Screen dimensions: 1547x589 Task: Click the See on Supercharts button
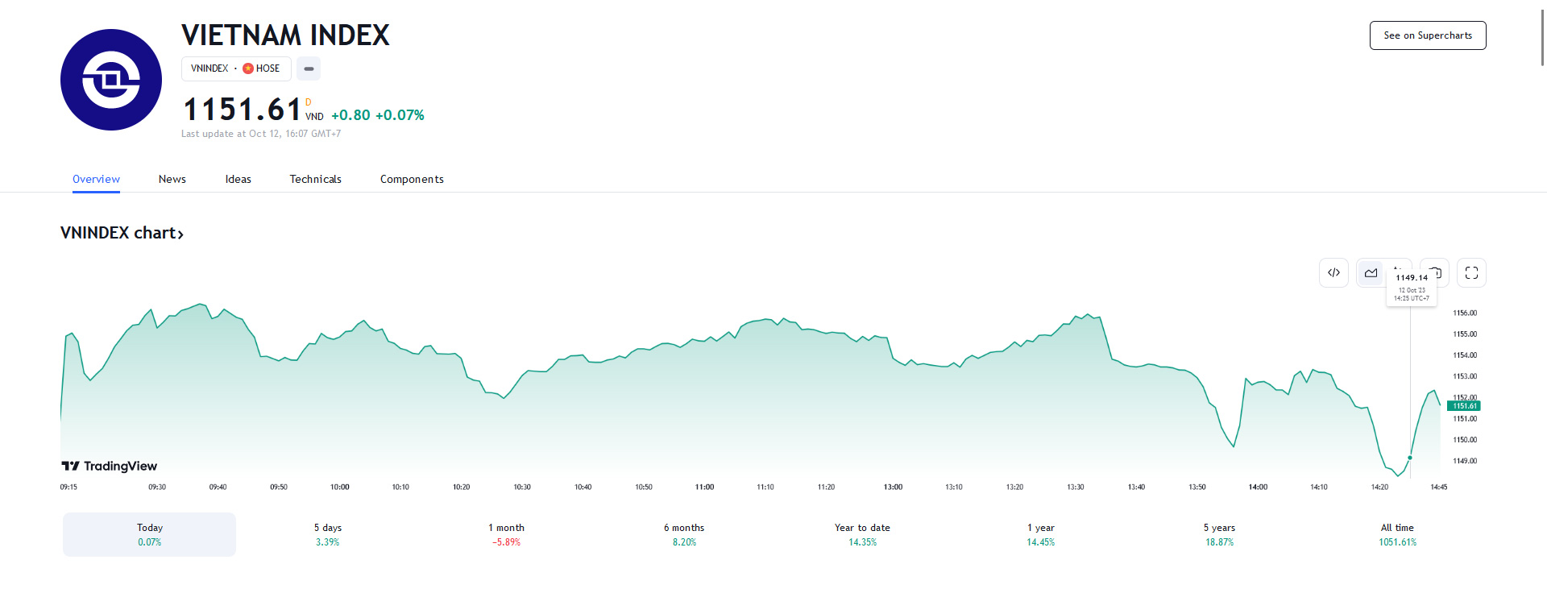click(1428, 35)
